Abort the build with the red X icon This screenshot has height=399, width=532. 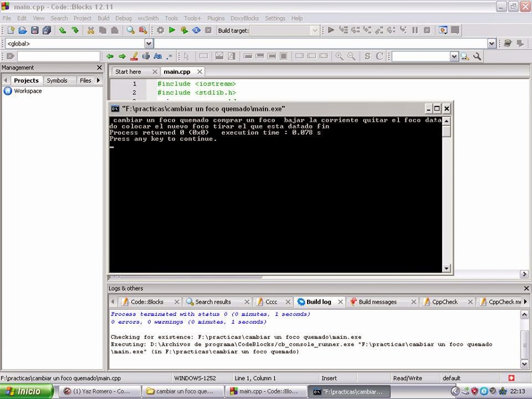(x=208, y=30)
